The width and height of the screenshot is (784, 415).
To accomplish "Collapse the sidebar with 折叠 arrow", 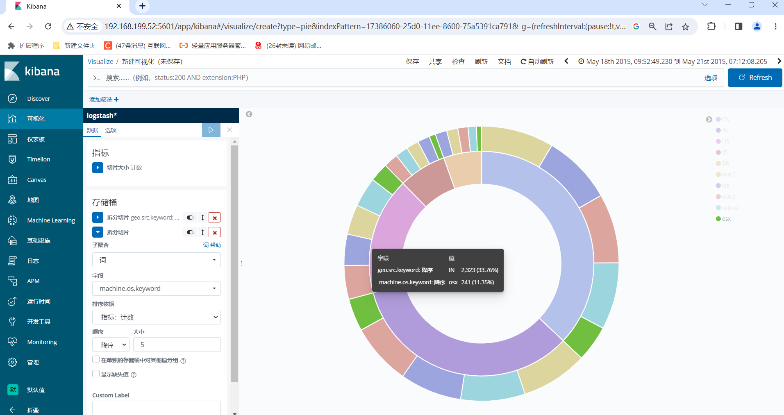I will click(x=12, y=410).
